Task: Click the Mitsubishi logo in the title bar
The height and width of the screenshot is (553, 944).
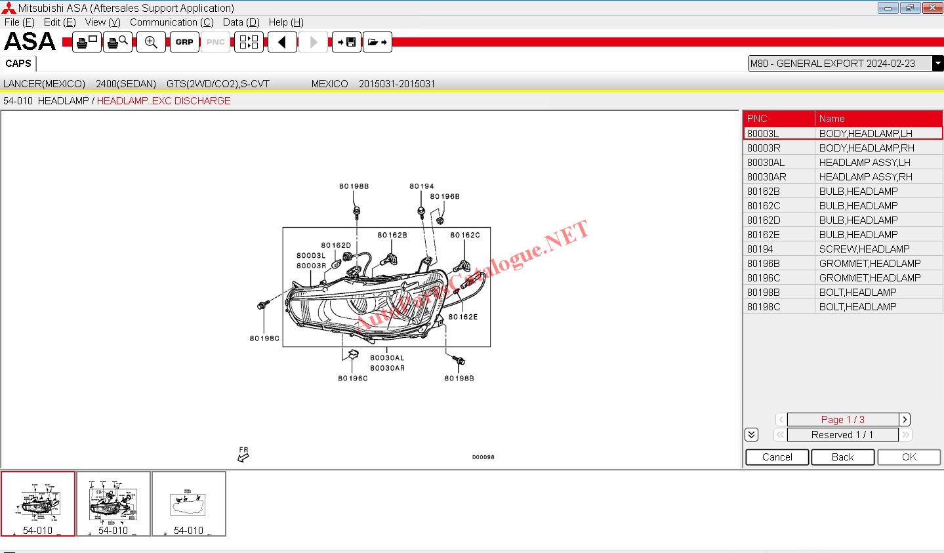Action: coord(9,8)
